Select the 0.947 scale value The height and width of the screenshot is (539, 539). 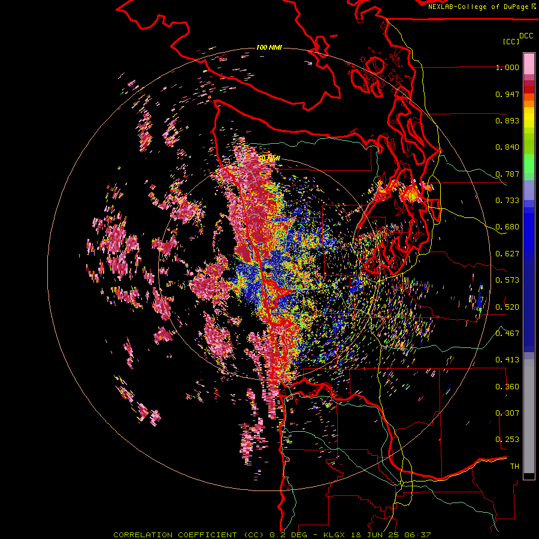[x=507, y=94]
